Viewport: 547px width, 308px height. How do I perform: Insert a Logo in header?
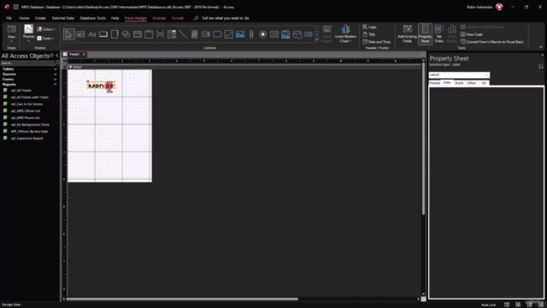click(x=369, y=27)
